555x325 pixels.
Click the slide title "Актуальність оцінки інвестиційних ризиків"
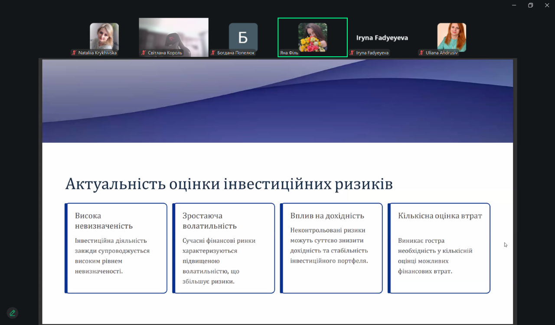tap(229, 184)
